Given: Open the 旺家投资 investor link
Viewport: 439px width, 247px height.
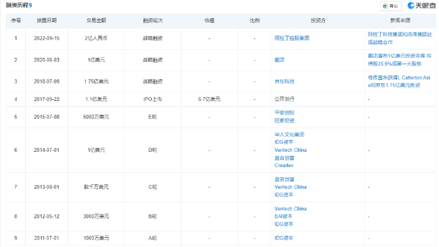Looking at the screenshot, I should coord(284,120).
